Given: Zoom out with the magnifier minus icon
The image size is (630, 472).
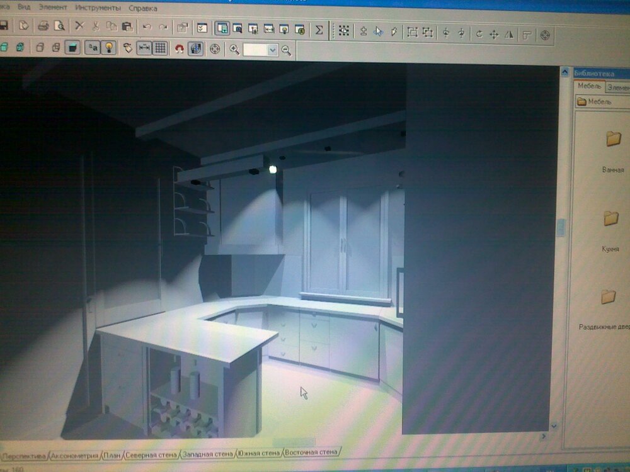Looking at the screenshot, I should (286, 50).
